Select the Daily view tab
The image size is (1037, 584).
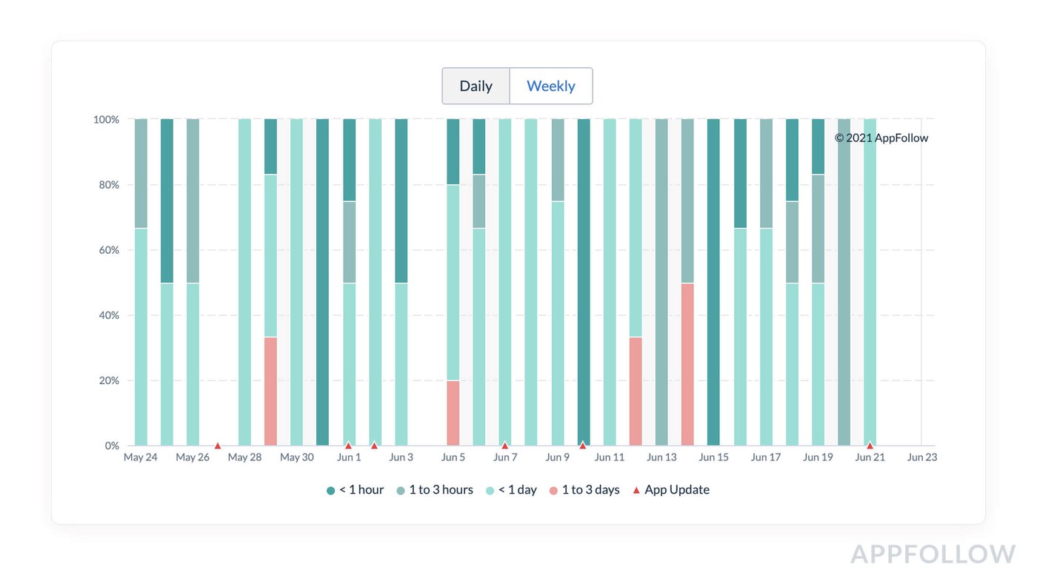coord(476,86)
